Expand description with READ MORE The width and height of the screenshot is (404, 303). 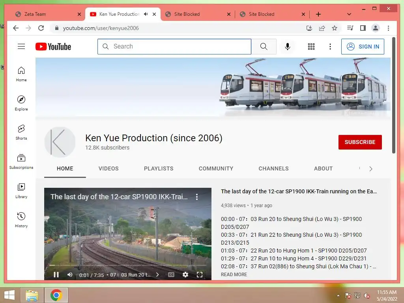pyautogui.click(x=234, y=275)
